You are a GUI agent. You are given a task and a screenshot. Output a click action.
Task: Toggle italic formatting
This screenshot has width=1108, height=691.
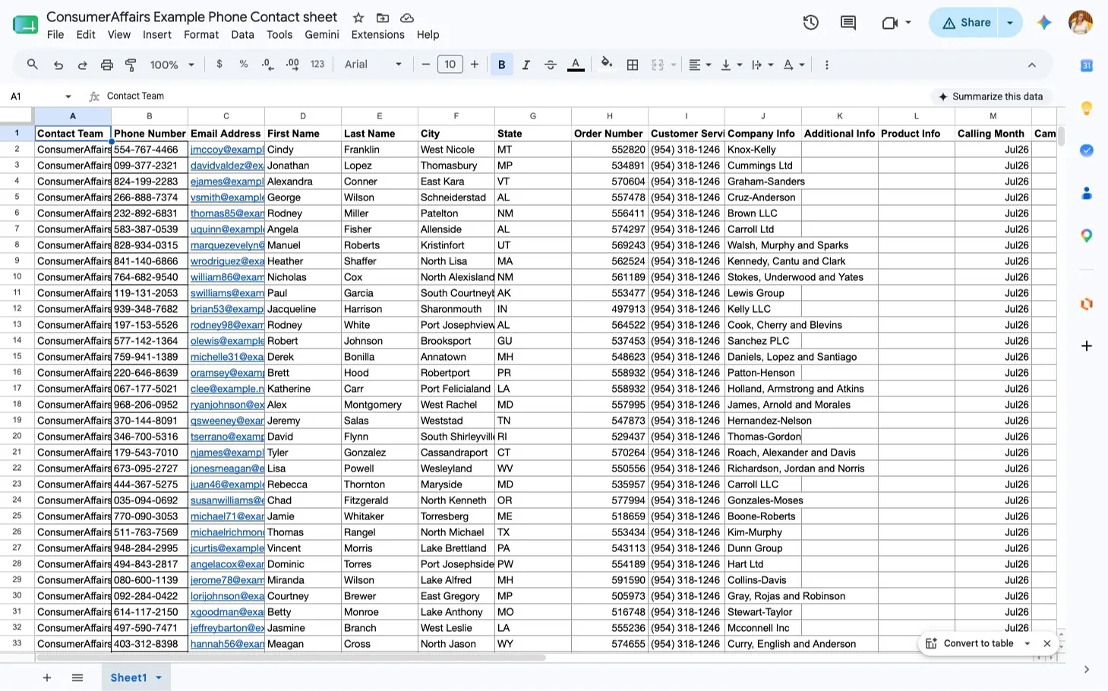[526, 65]
